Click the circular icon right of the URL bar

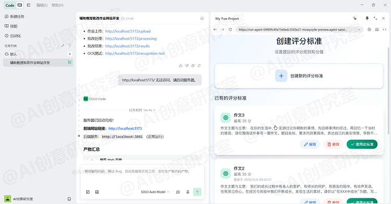point(369,29)
